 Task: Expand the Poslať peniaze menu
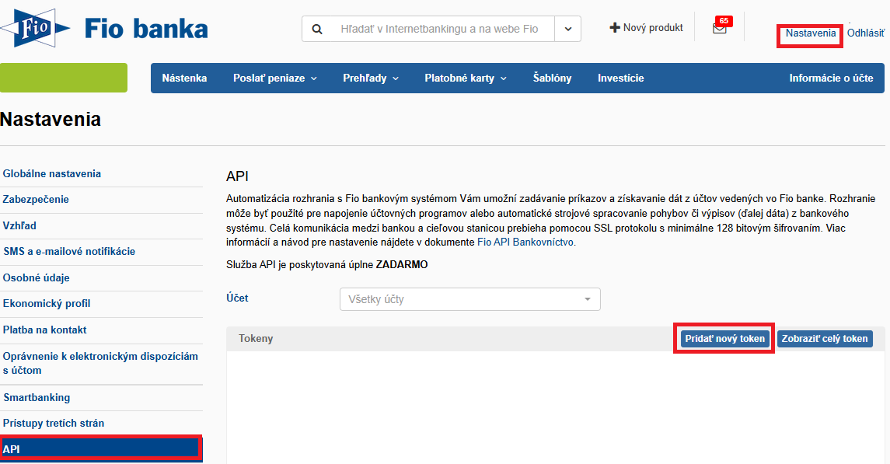tap(274, 78)
